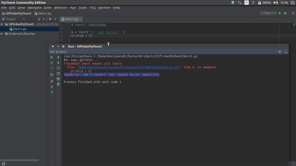Click collapse-all icon in Project panel

[x=43, y=19]
